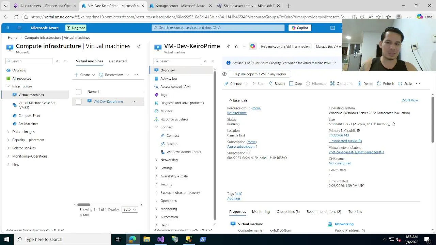The image size is (436, 245).
Task: Click the VM menu Search field
Action: tap(177, 61)
